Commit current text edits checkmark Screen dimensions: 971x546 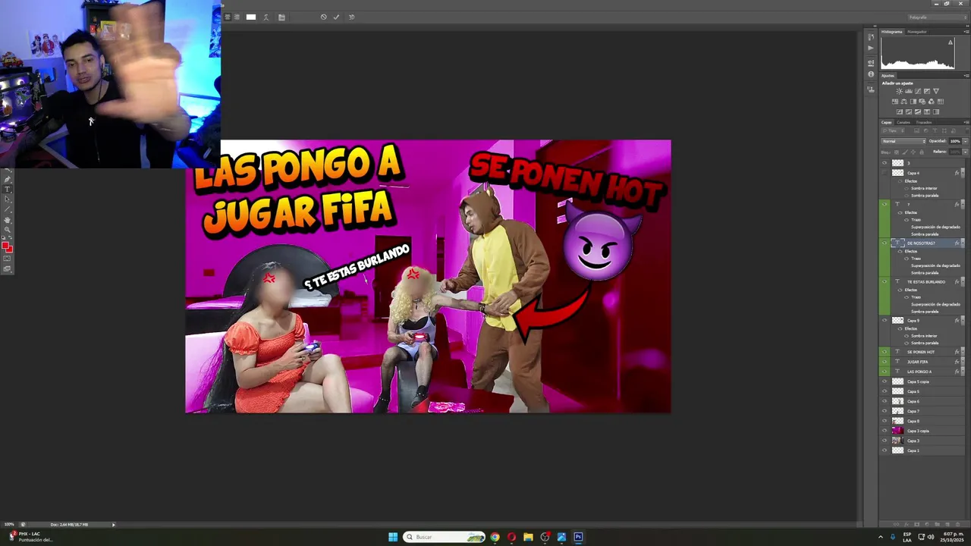[x=336, y=17]
